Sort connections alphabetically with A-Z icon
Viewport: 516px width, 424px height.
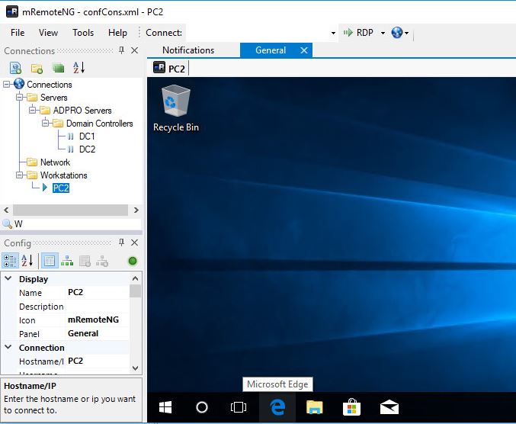click(79, 67)
